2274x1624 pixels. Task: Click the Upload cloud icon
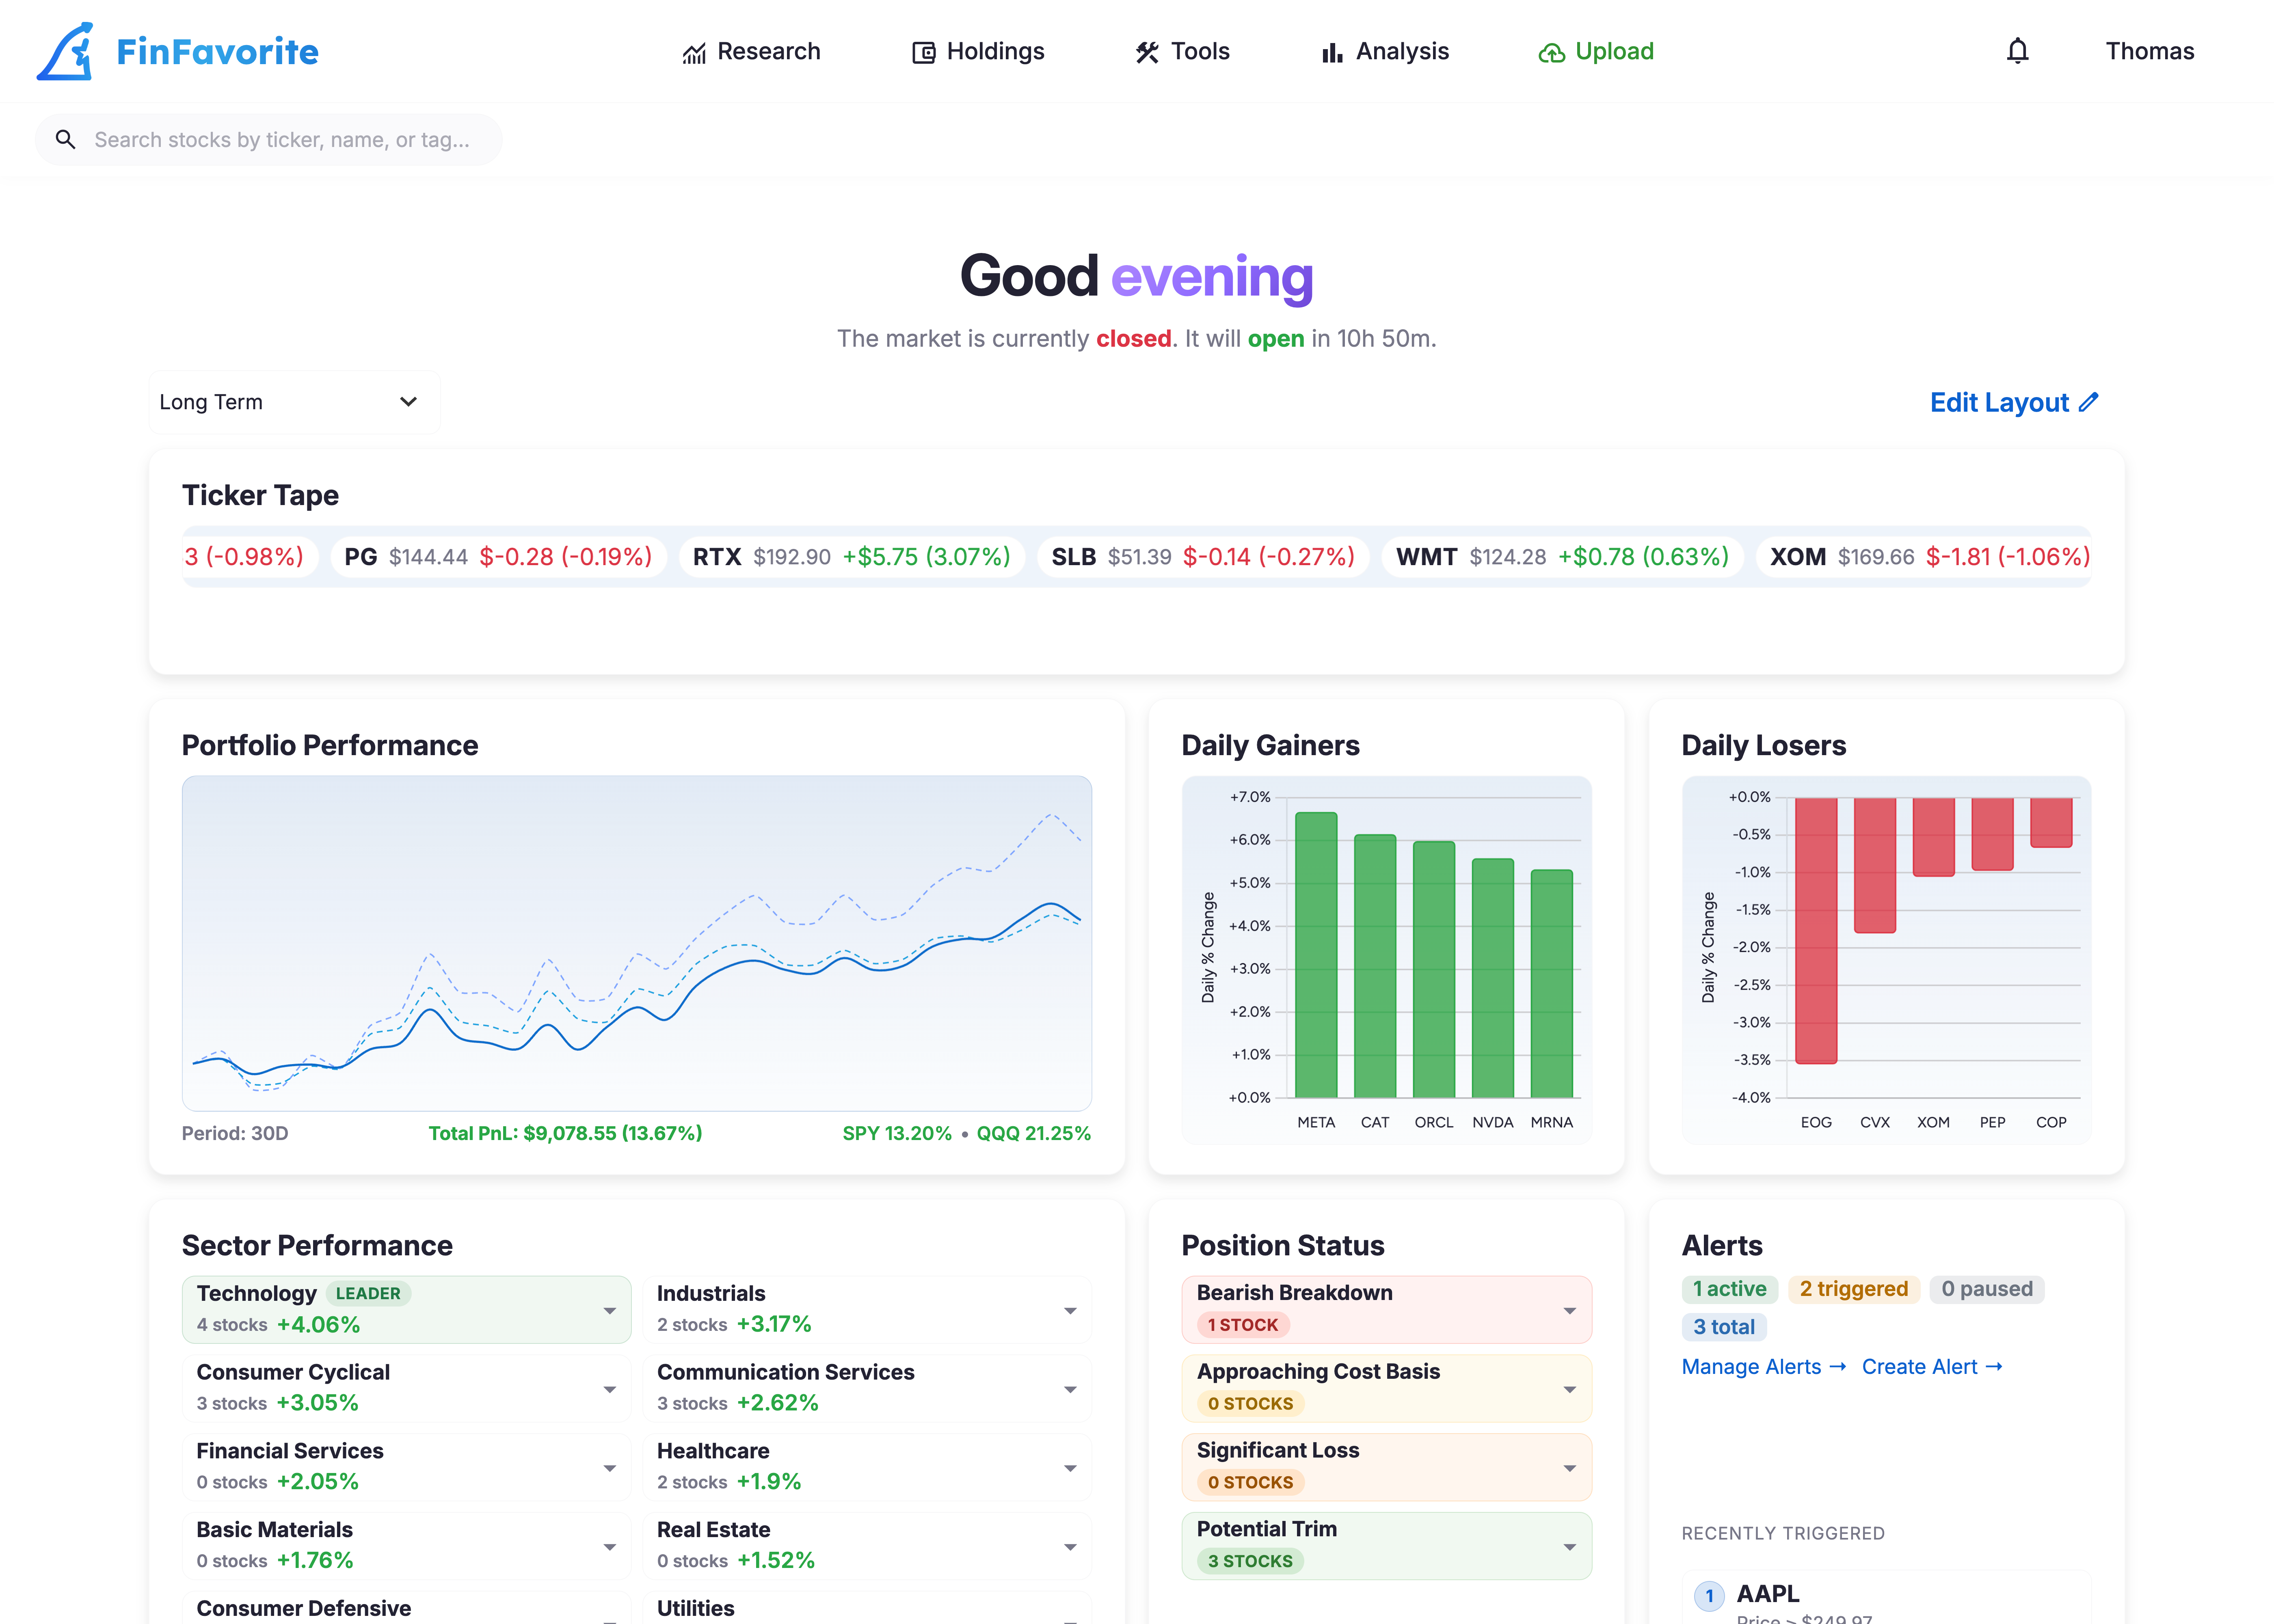pyautogui.click(x=1551, y=53)
